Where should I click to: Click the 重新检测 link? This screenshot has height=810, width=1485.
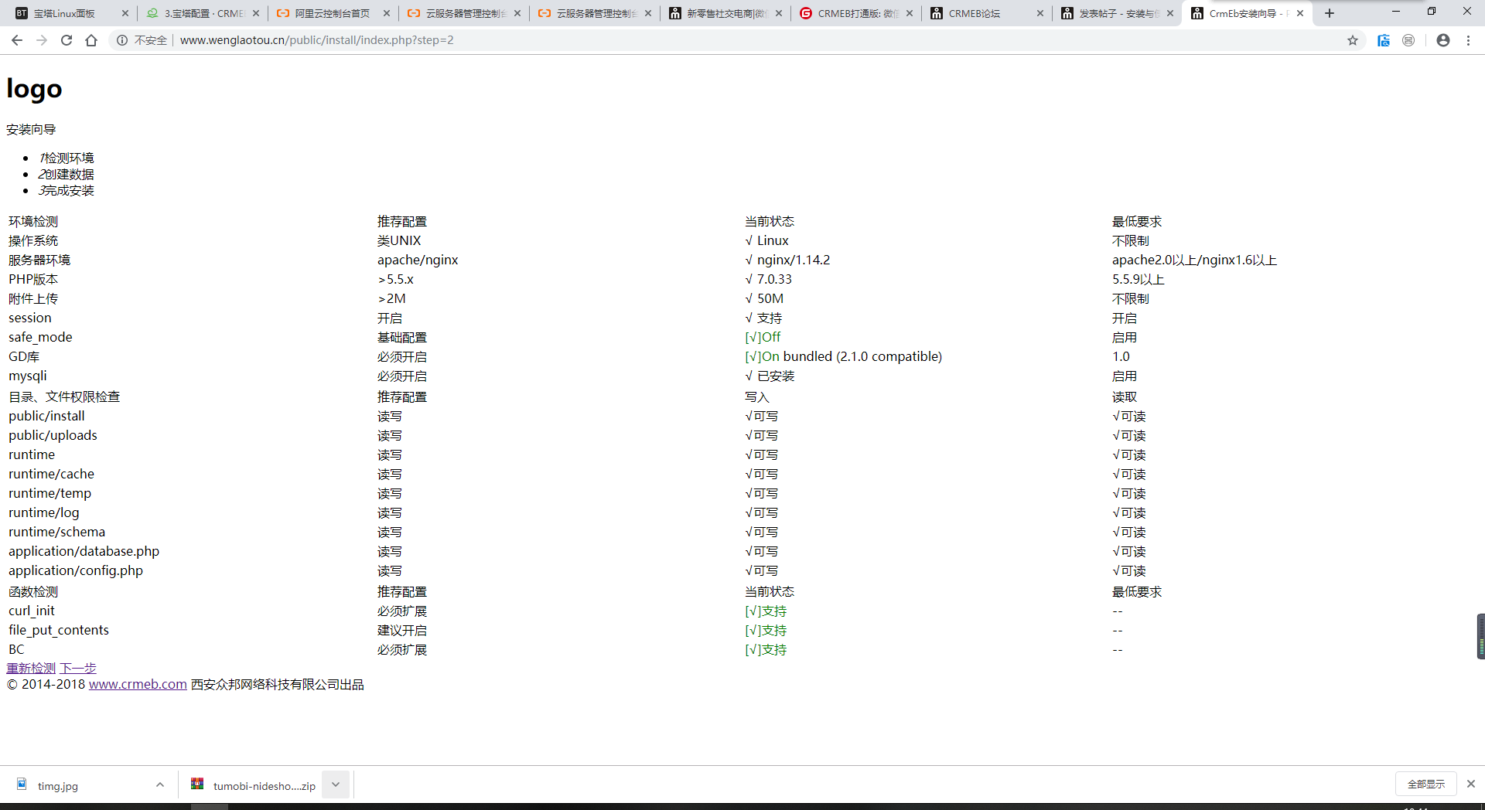click(31, 668)
